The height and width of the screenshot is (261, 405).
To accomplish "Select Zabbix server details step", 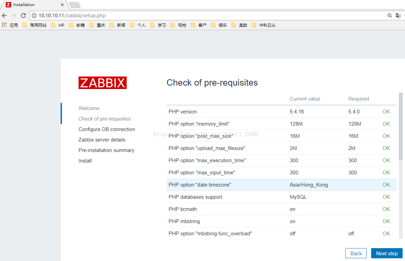I will pyautogui.click(x=102, y=140).
